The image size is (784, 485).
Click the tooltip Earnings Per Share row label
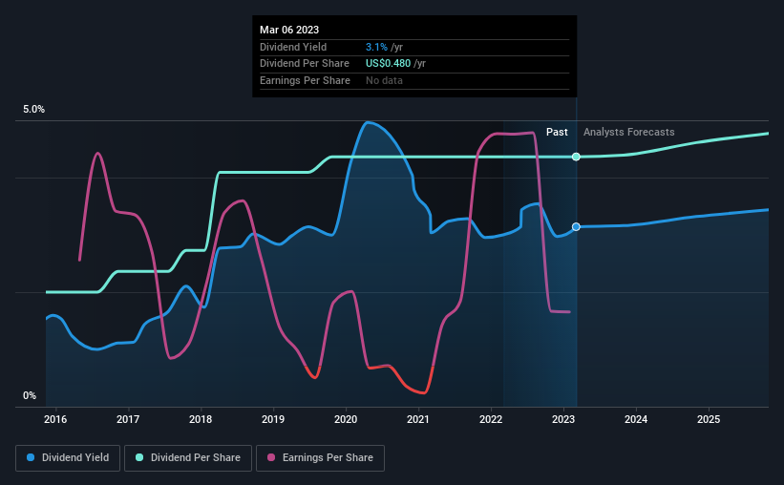(x=305, y=80)
